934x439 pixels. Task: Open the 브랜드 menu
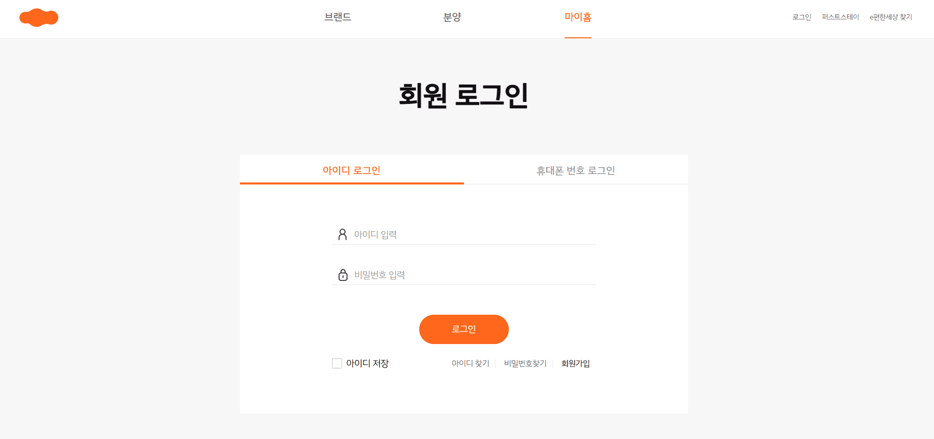(x=337, y=16)
